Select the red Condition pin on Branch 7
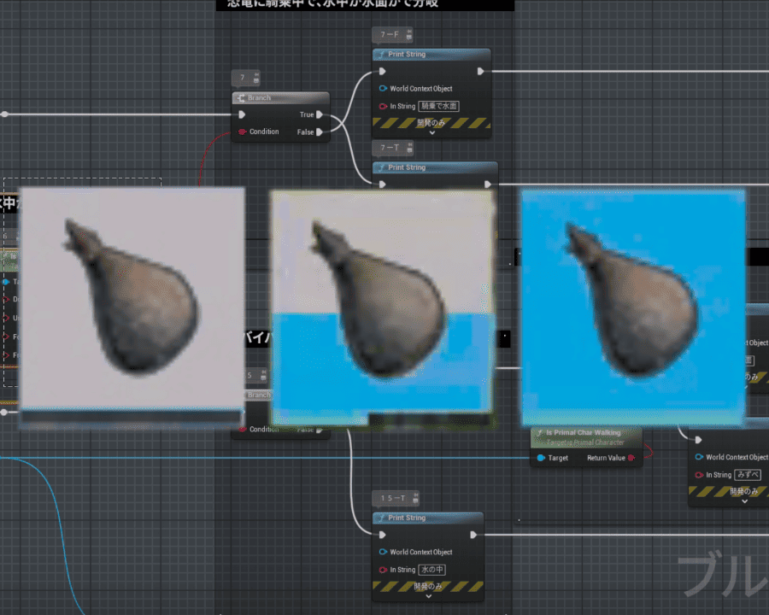 tap(243, 132)
